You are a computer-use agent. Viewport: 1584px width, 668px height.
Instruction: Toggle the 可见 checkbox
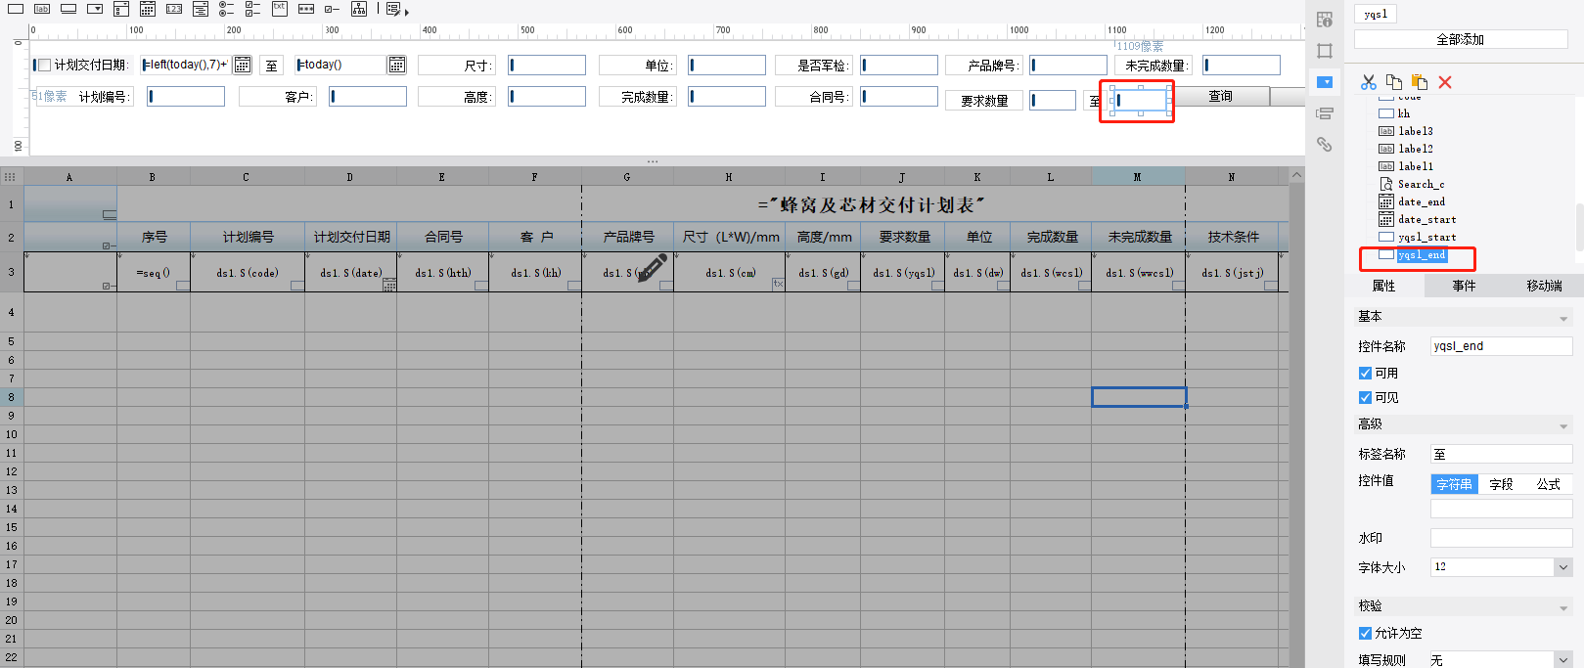[1365, 398]
